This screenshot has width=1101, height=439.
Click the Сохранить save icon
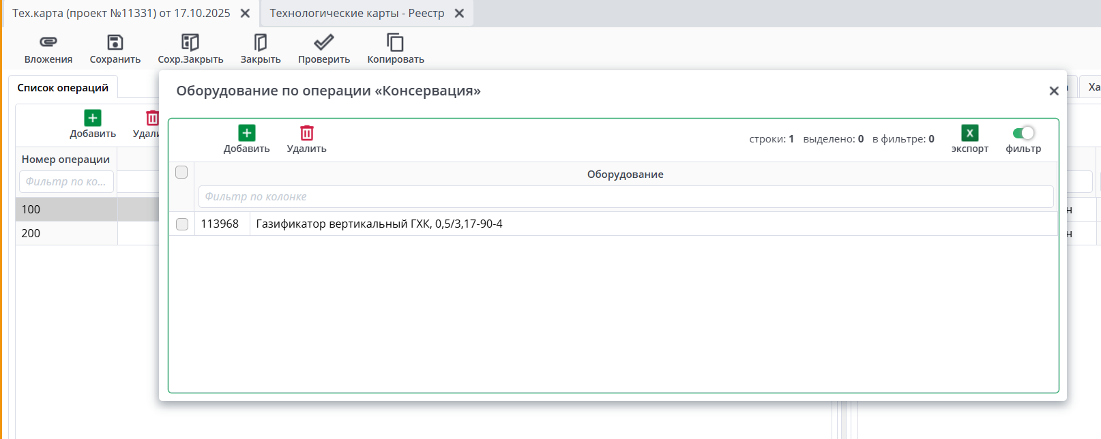115,42
